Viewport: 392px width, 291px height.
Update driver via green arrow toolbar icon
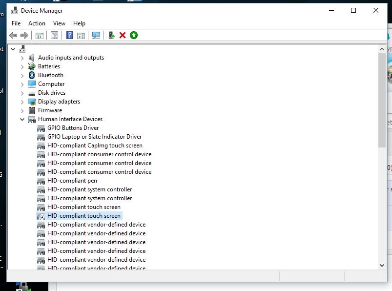133,35
